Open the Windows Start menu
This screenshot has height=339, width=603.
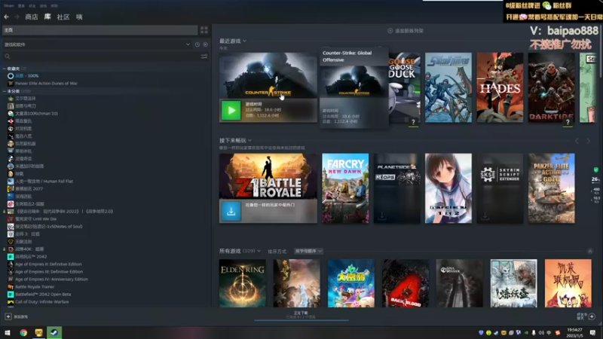tap(8, 332)
